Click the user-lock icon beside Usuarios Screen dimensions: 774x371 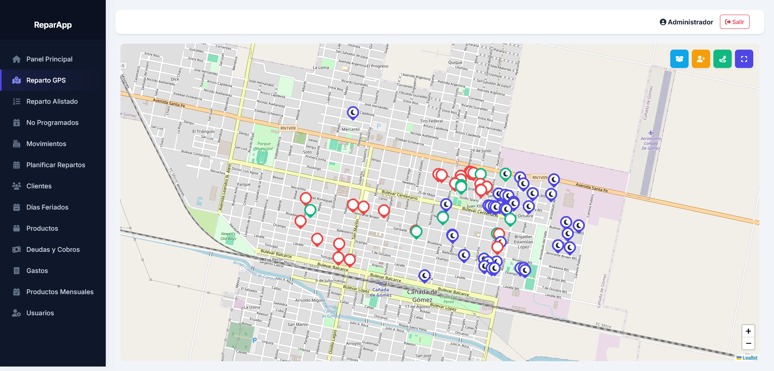17,313
